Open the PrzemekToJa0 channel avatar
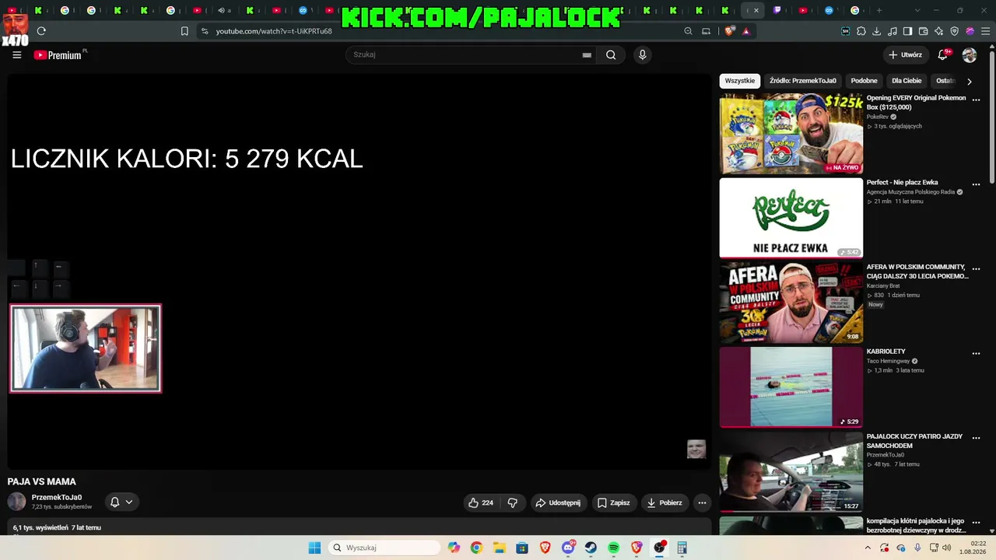The width and height of the screenshot is (996, 560). [16, 502]
